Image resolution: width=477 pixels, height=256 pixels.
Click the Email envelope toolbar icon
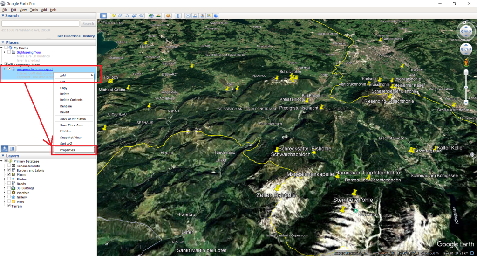coord(188,15)
